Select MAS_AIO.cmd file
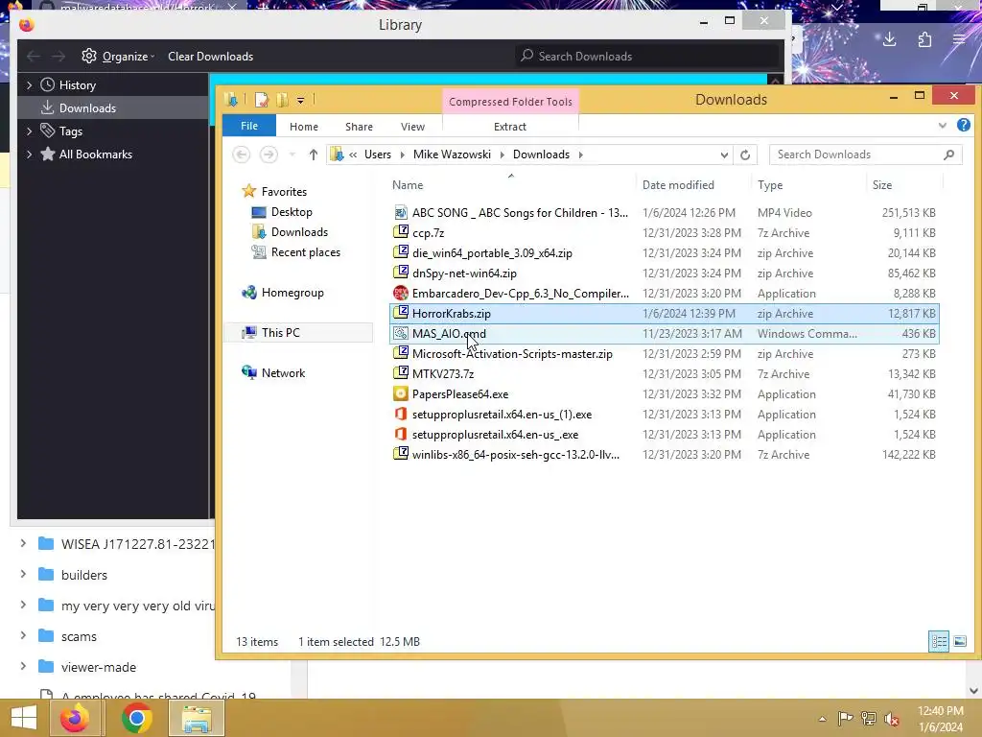Screen dimensions: 982x737 (664, 333)
